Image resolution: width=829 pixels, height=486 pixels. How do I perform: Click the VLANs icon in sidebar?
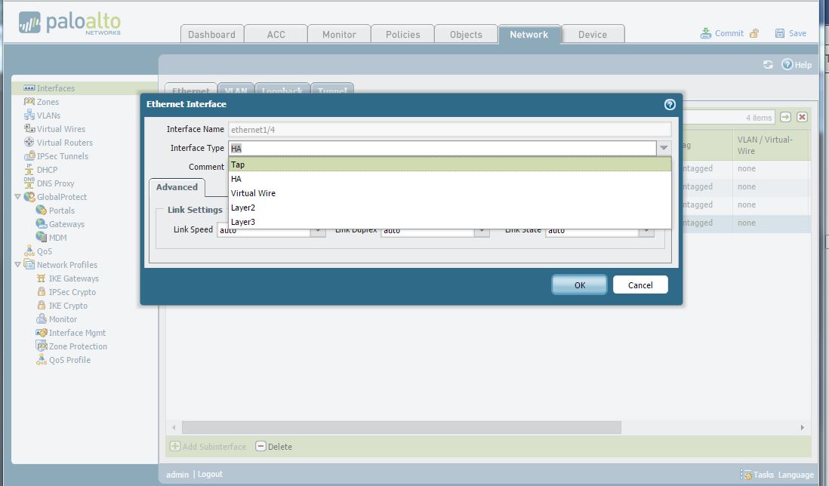coord(29,115)
